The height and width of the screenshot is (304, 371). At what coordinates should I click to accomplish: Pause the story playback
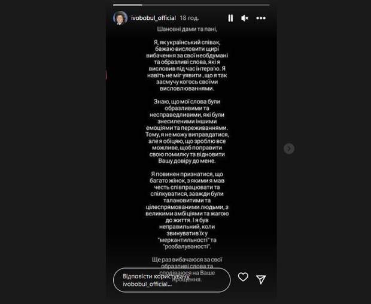tap(230, 18)
